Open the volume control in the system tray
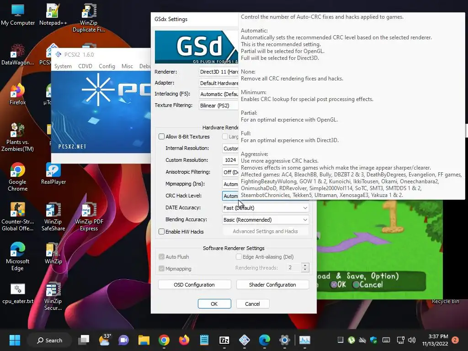This screenshot has height=351, width=468. coord(412,340)
